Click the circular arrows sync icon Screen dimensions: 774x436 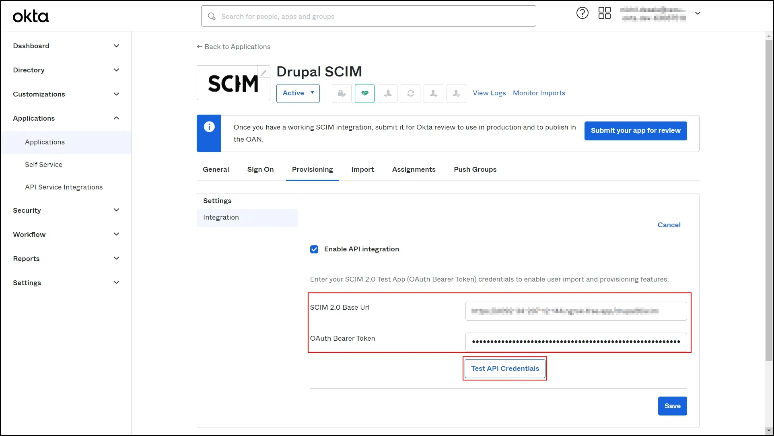(410, 93)
